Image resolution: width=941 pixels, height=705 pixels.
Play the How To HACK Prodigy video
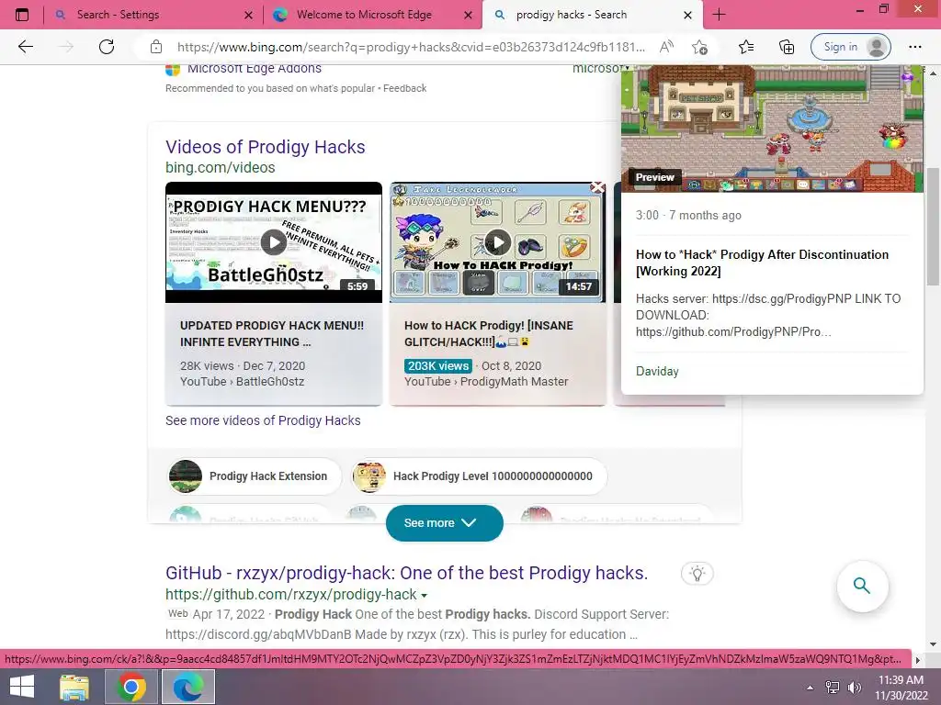pyautogui.click(x=497, y=242)
